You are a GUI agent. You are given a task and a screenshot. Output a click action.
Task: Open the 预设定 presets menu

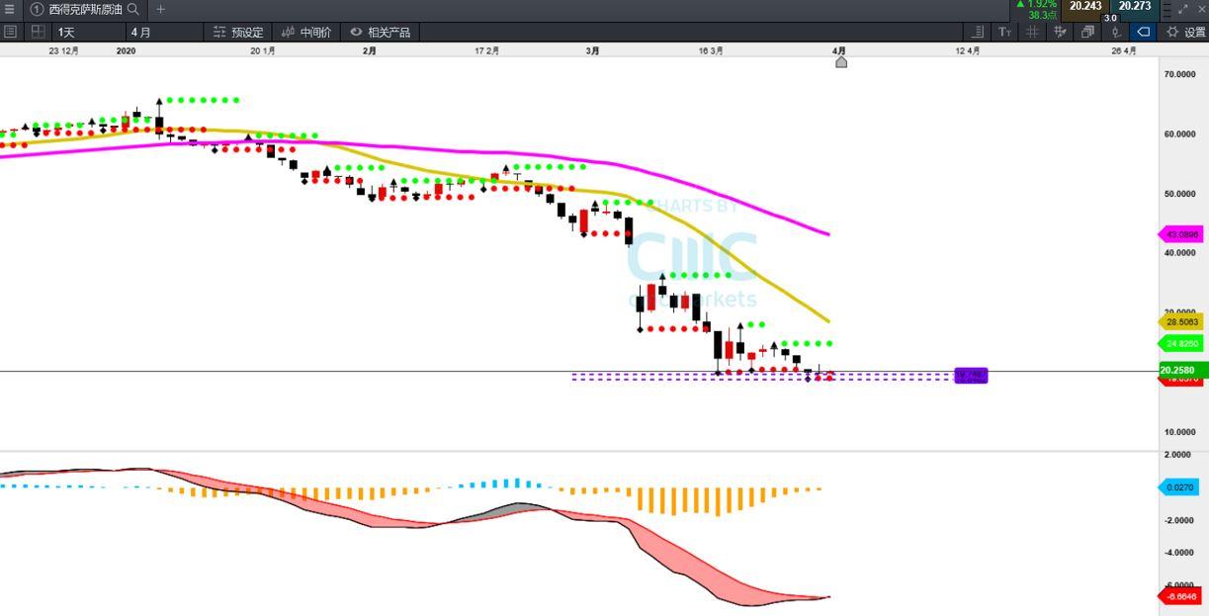pos(238,32)
